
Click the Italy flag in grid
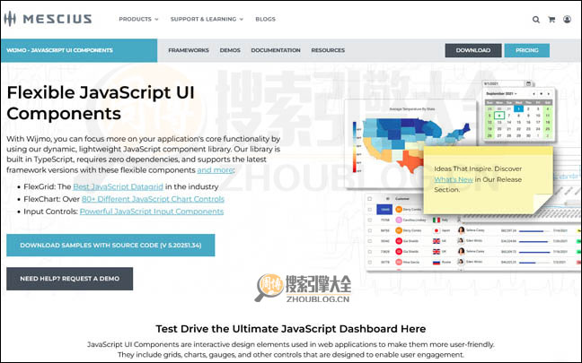pos(436,220)
